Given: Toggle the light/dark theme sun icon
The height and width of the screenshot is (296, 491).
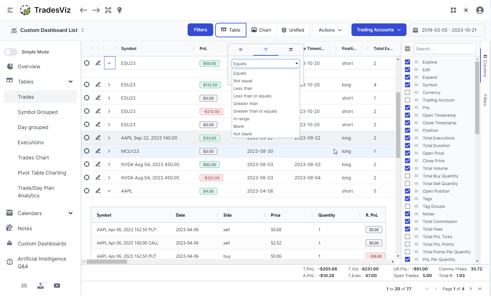Looking at the screenshot, I should tap(466, 10).
